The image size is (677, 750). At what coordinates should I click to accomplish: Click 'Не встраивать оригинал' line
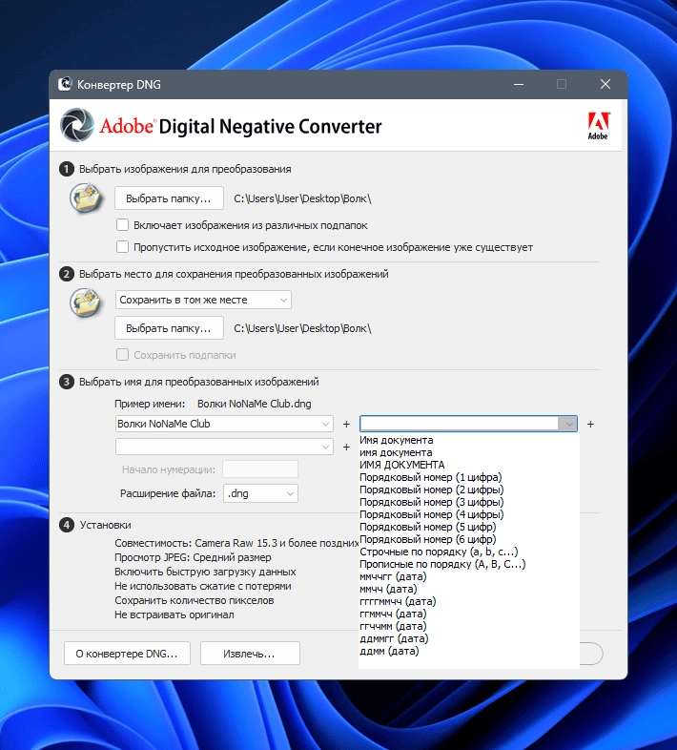pos(174,615)
